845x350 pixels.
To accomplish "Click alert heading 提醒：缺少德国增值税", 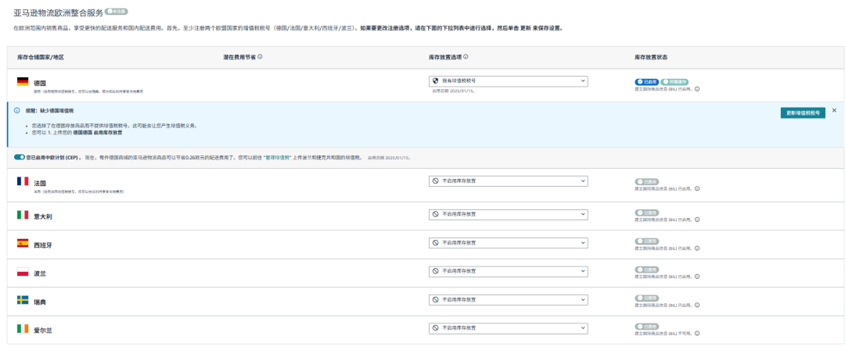I will click(x=49, y=110).
